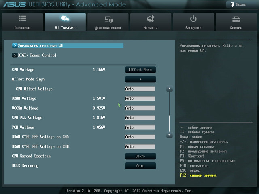
Task: Click the scrollbar down arrow
Action: [170, 135]
